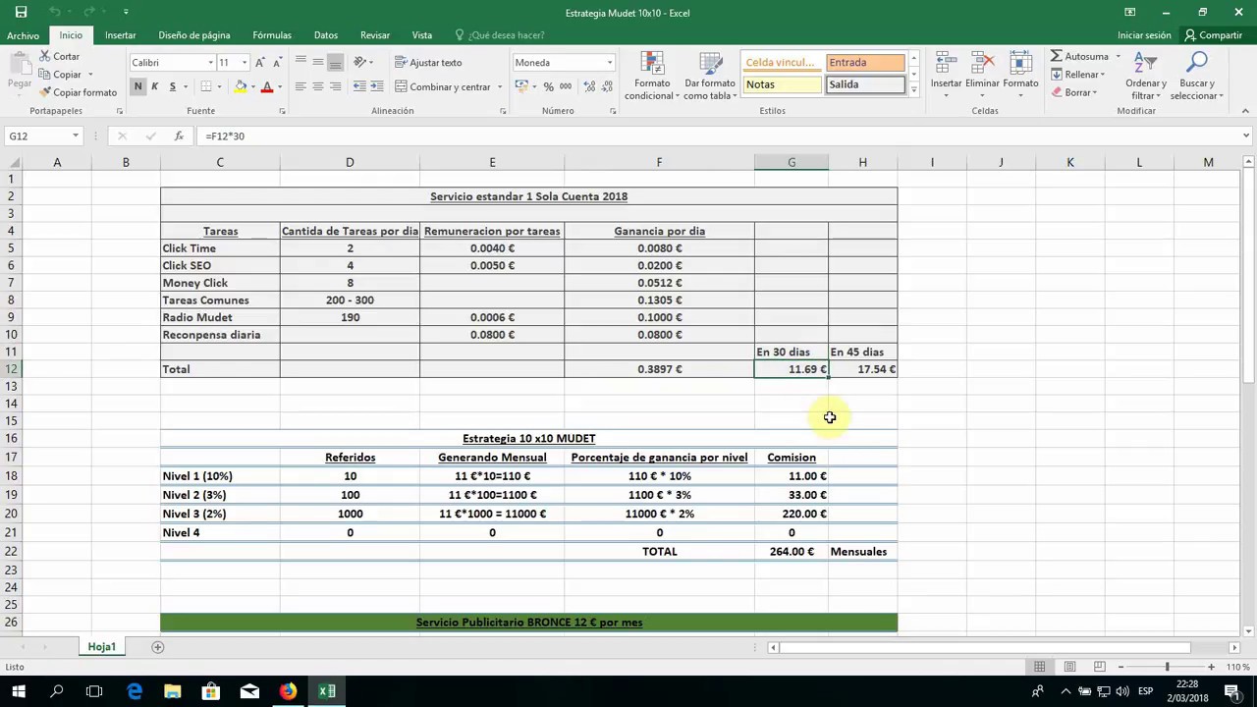The width and height of the screenshot is (1257, 707).
Task: Click the Save icon in title bar
Action: (21, 13)
